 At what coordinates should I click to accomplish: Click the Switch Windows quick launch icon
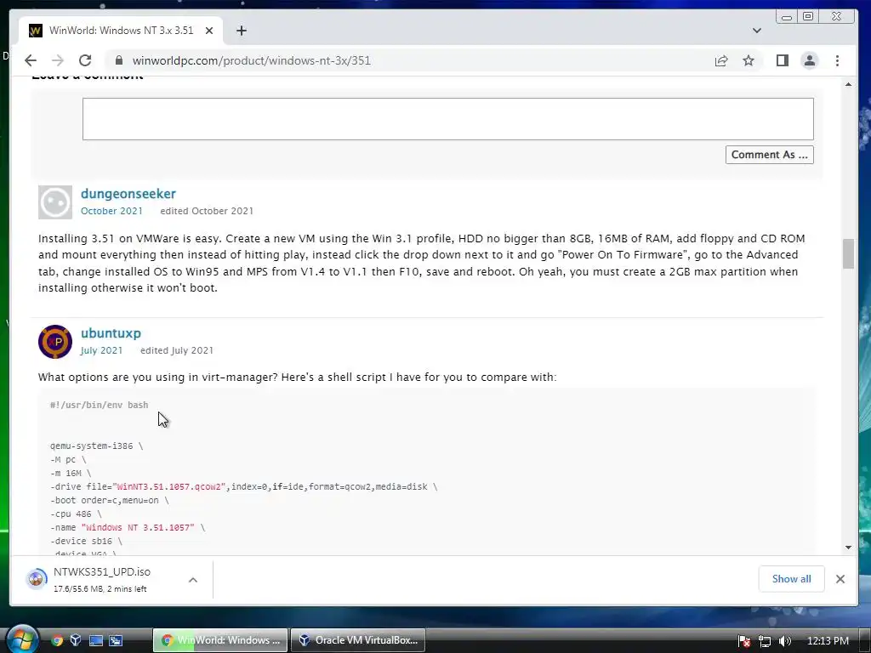pos(116,640)
